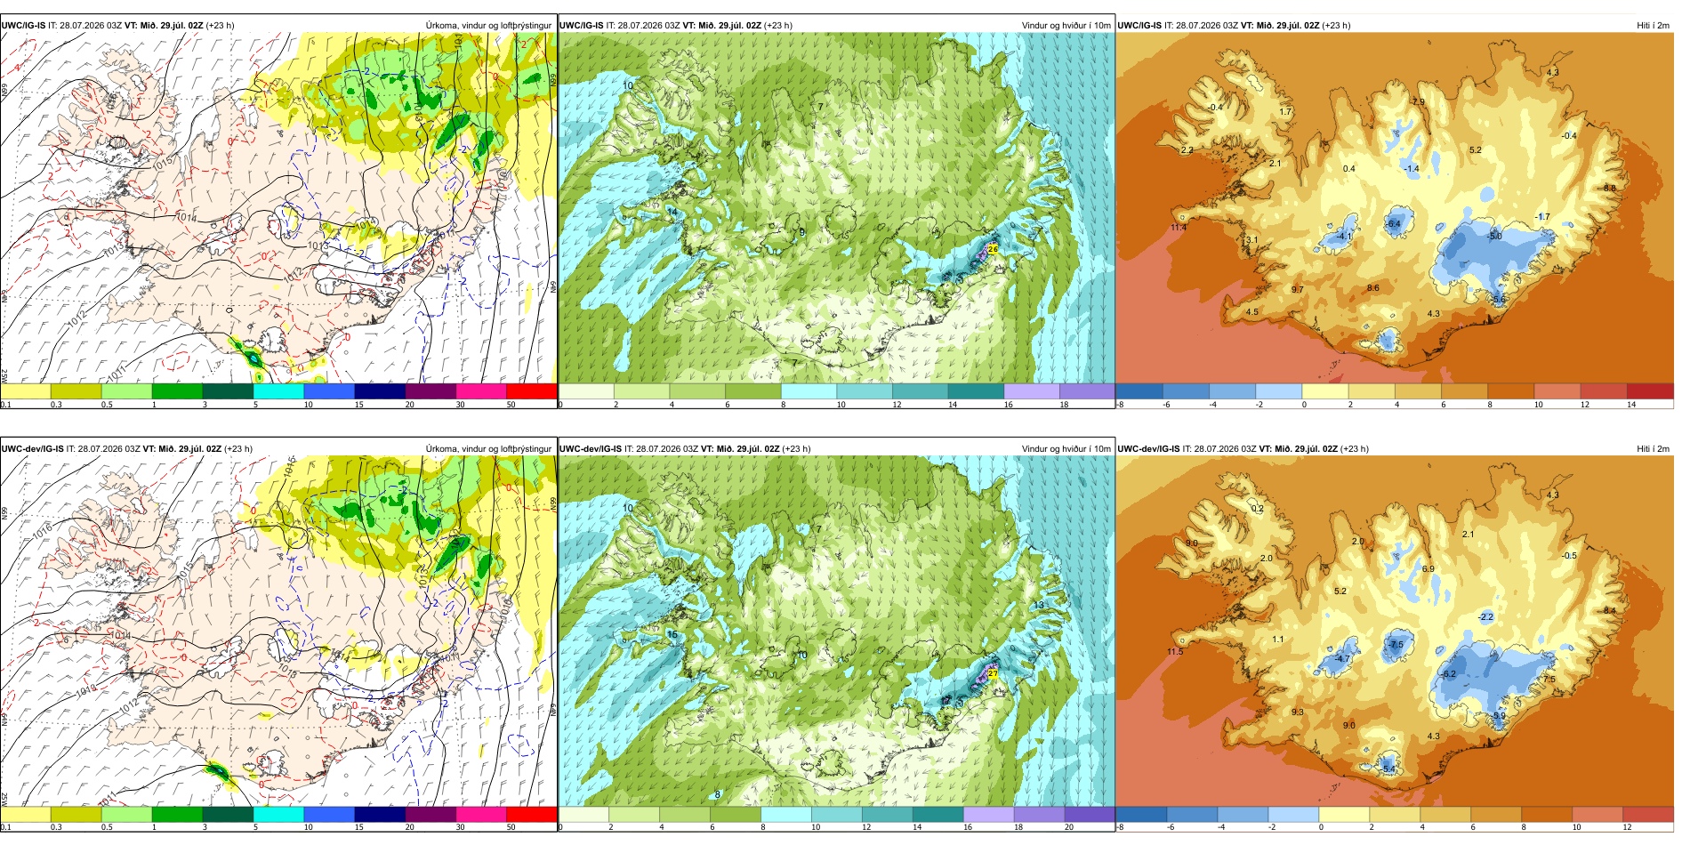Open the bottom UWC-dev/IG-IS temperature map

1395,635
